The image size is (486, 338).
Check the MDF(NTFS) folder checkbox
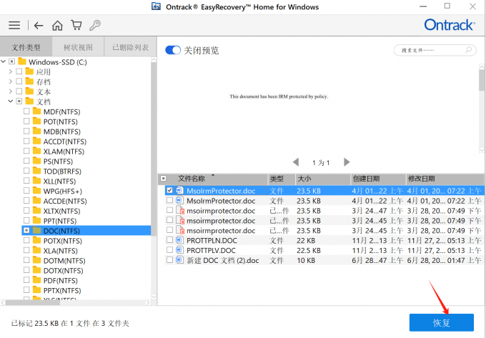pyautogui.click(x=26, y=111)
